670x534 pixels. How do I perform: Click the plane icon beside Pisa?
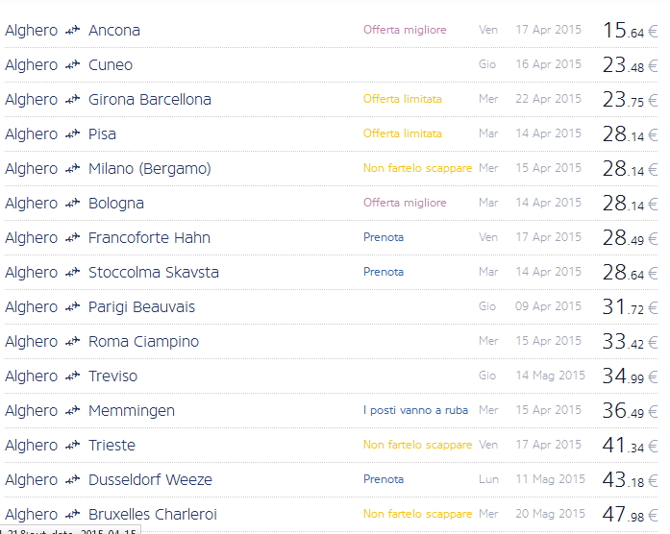click(x=73, y=134)
